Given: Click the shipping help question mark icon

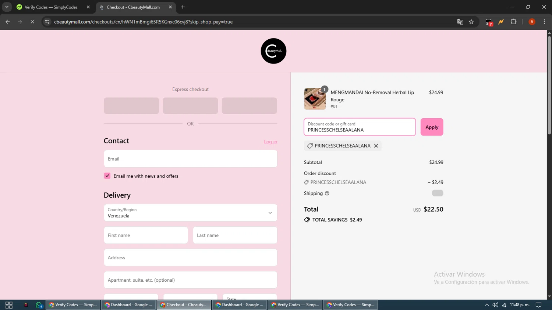Looking at the screenshot, I should (327, 193).
